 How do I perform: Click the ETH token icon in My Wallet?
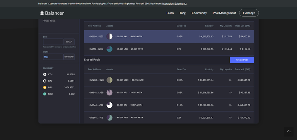pyautogui.click(x=45, y=74)
